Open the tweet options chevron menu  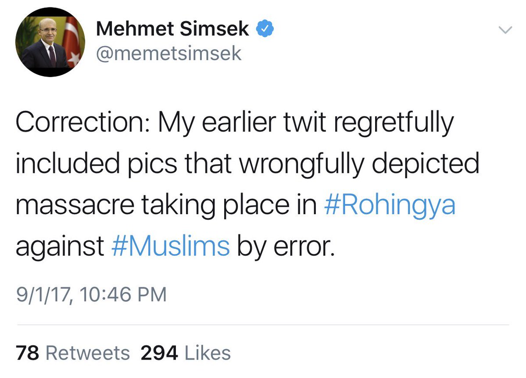[505, 30]
